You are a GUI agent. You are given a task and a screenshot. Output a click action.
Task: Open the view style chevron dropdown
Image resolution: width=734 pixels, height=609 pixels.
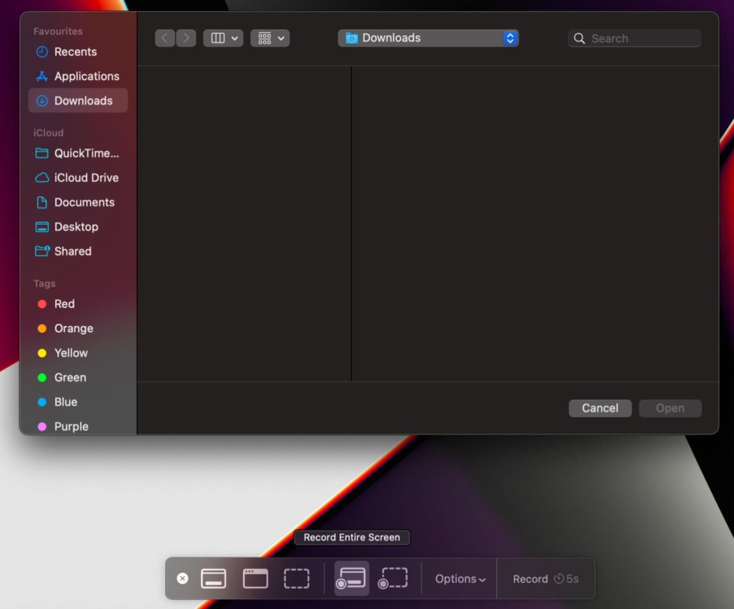(235, 38)
